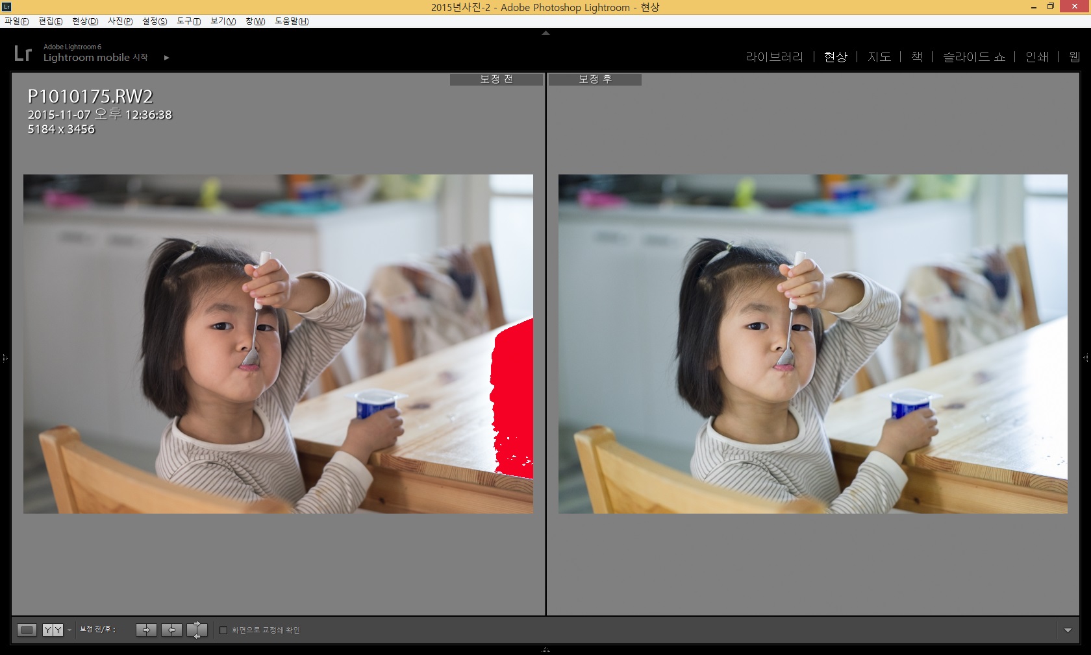1091x655 pixels.
Task: Open the before/after view mode dropdown arrow
Action: 69,630
